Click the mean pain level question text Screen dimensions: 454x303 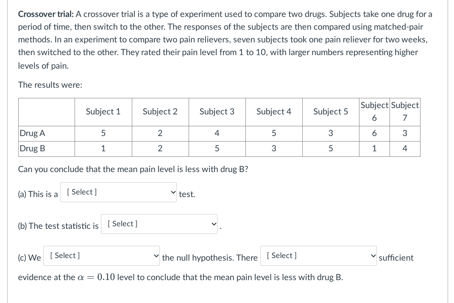(x=133, y=169)
